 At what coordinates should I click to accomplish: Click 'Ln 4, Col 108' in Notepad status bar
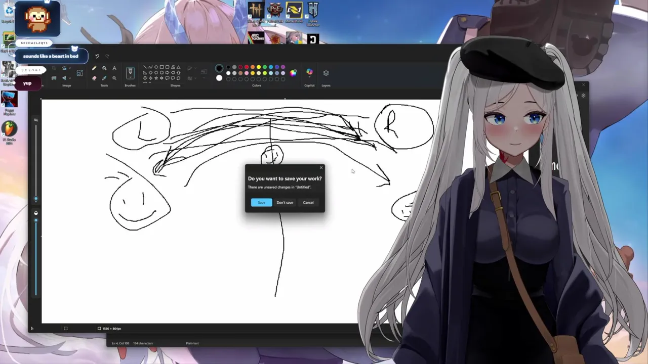(120, 343)
